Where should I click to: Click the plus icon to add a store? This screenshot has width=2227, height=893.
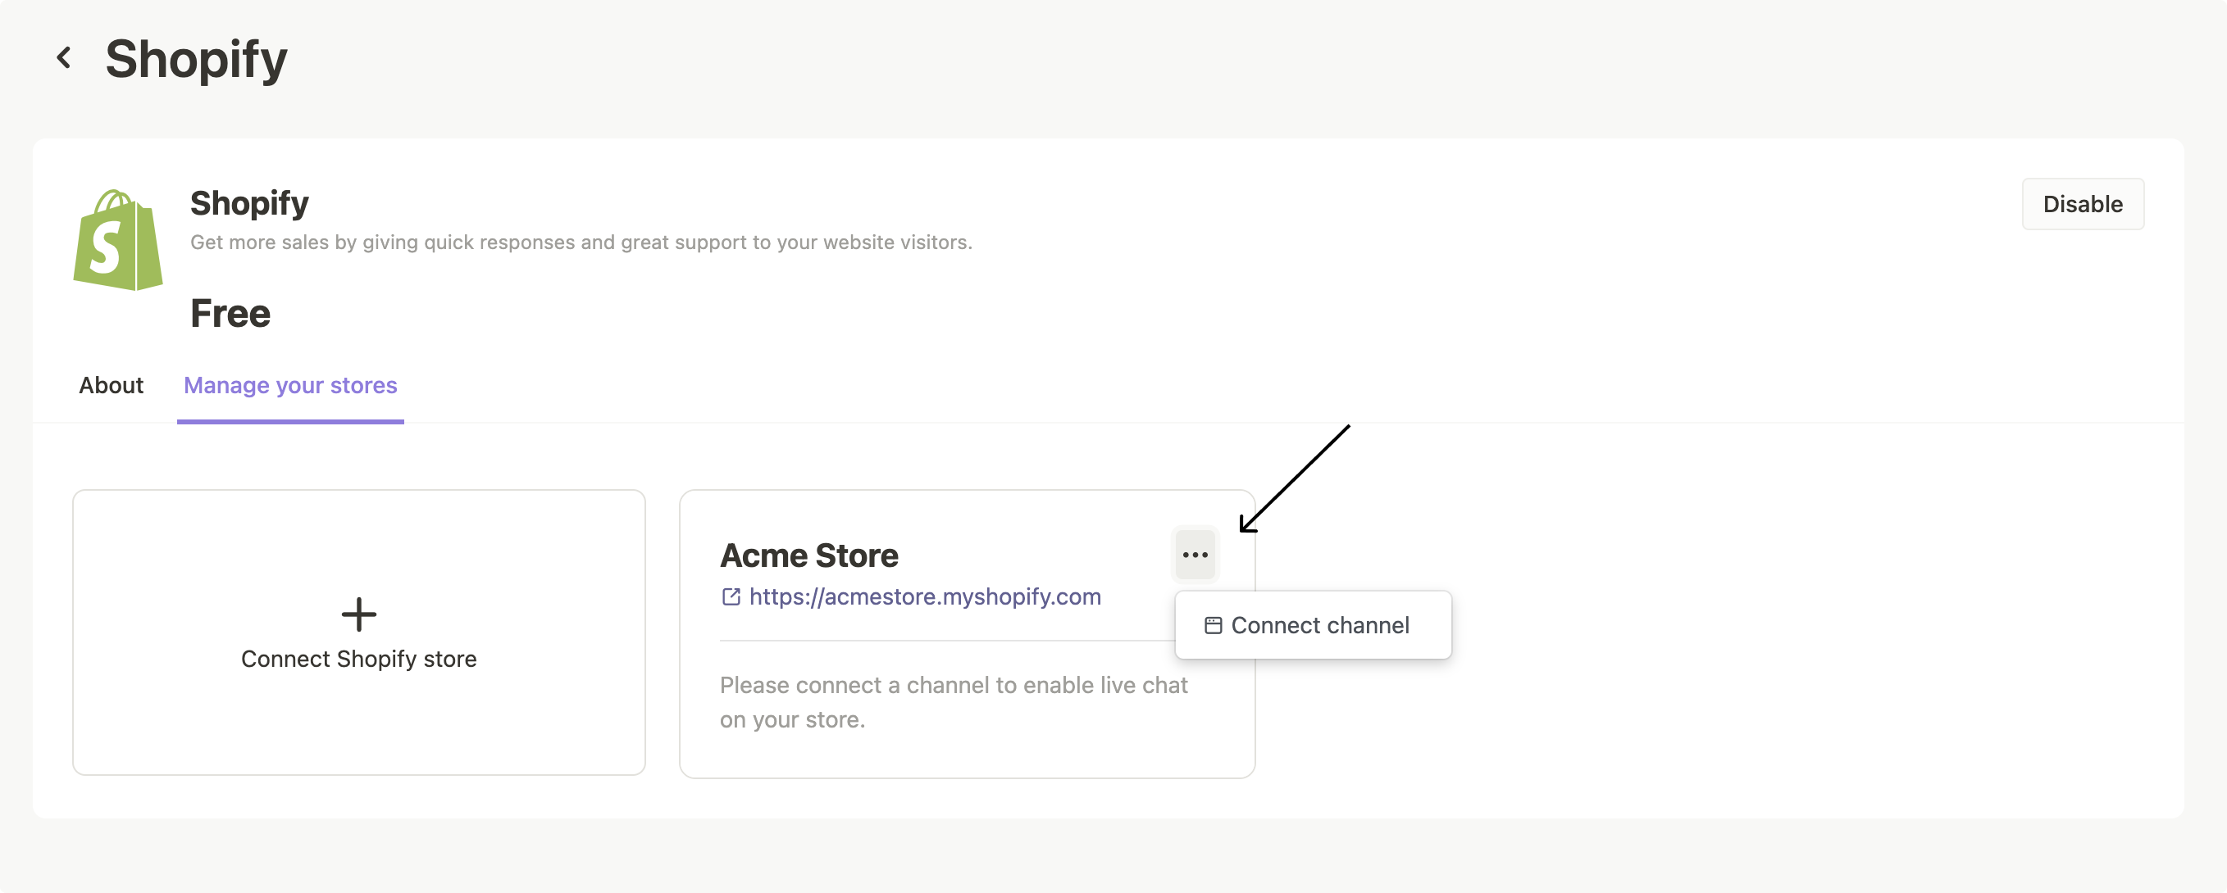[x=358, y=614]
